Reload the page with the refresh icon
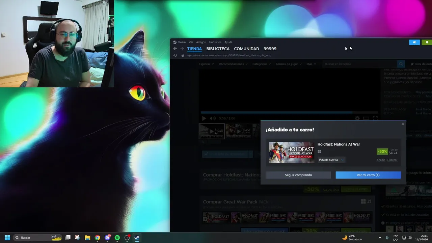This screenshot has width=432, height=243. click(x=175, y=55)
